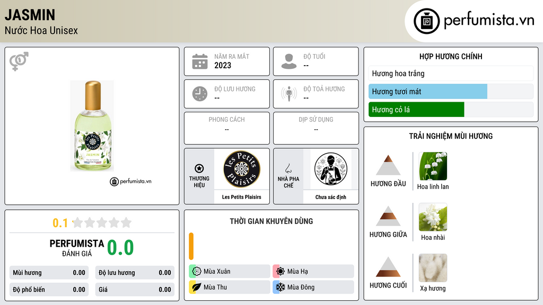Click the nose icon above Nhà Pha Chế
The width and height of the screenshot is (543, 305).
tap(288, 168)
